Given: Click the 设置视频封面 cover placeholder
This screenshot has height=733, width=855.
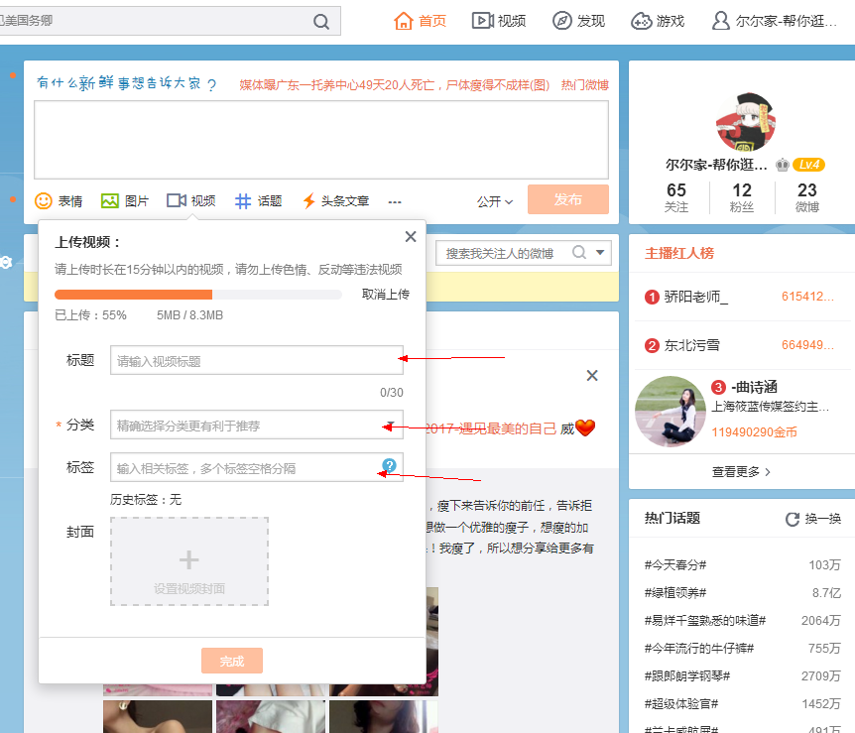Looking at the screenshot, I should pos(188,560).
